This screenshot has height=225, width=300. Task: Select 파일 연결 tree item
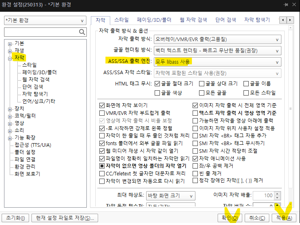point(25,160)
